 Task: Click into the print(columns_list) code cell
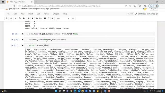click(x=89, y=45)
